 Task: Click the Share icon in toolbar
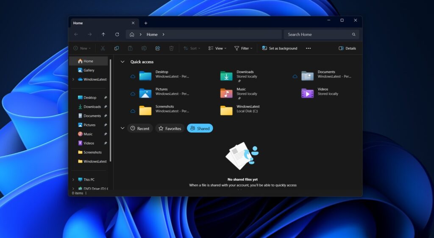click(x=158, y=48)
